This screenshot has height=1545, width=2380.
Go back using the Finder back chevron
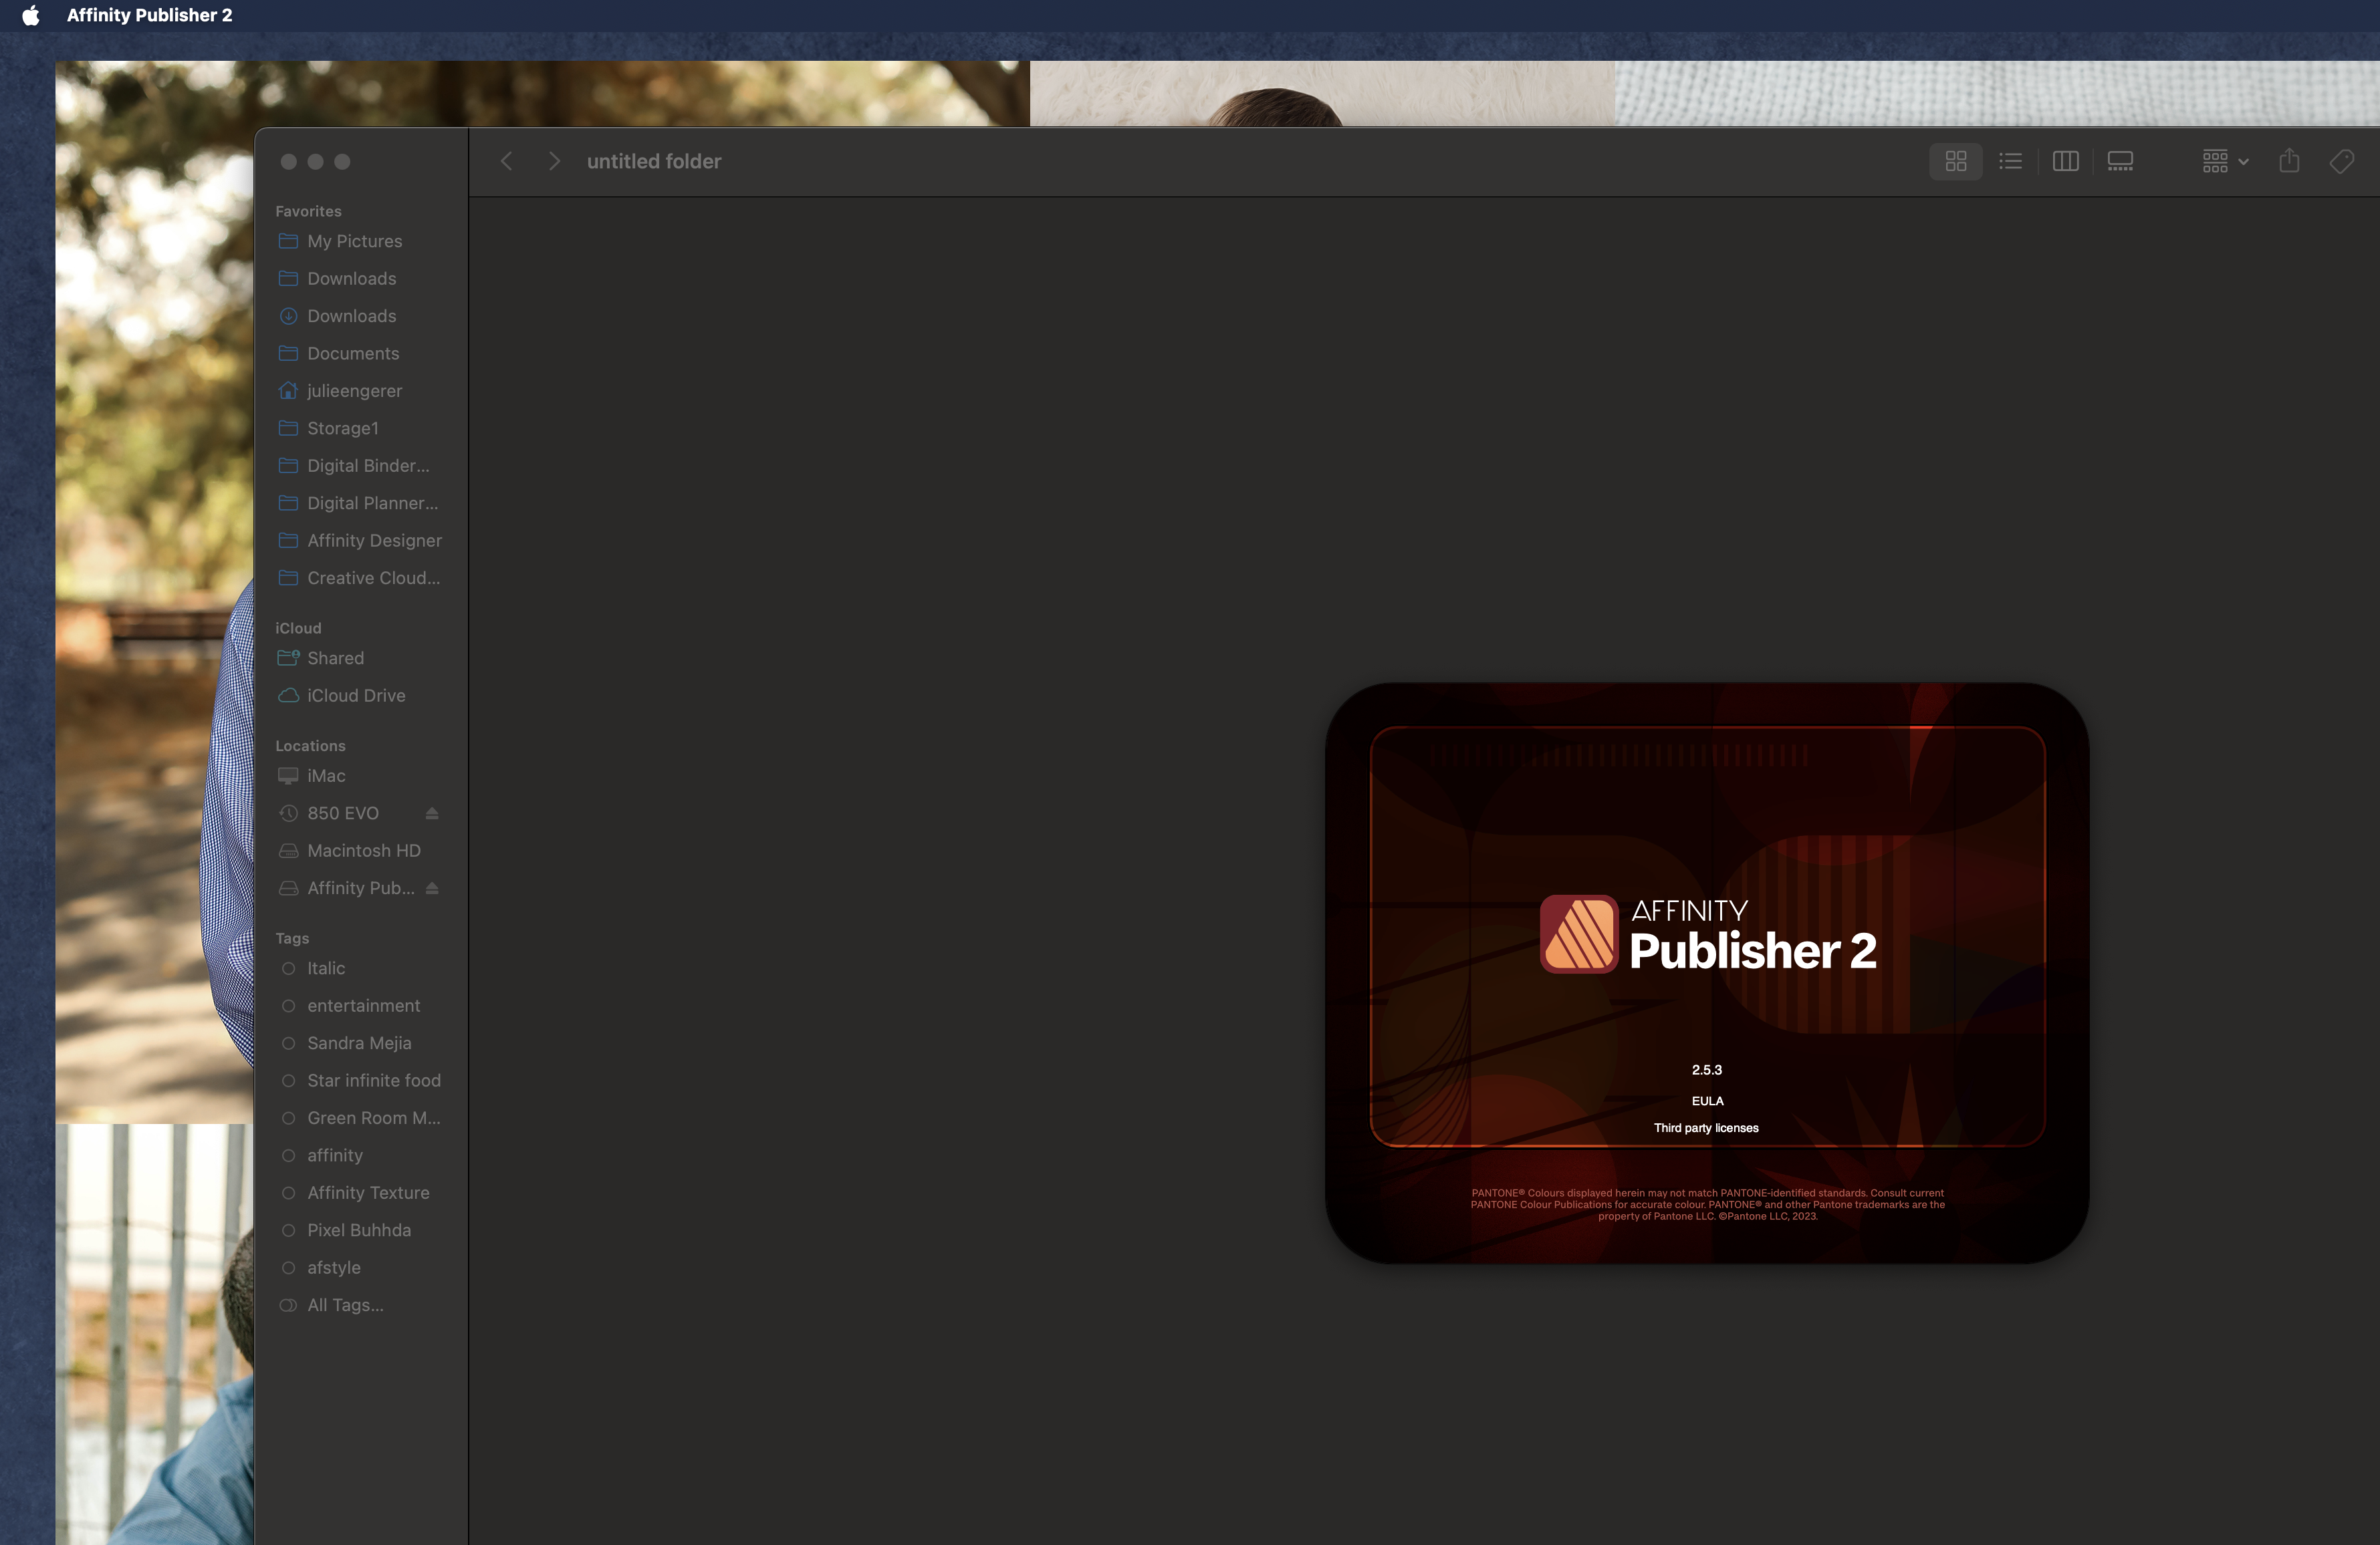click(507, 161)
